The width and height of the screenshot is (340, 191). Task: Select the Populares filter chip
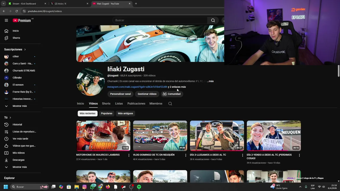tap(107, 113)
